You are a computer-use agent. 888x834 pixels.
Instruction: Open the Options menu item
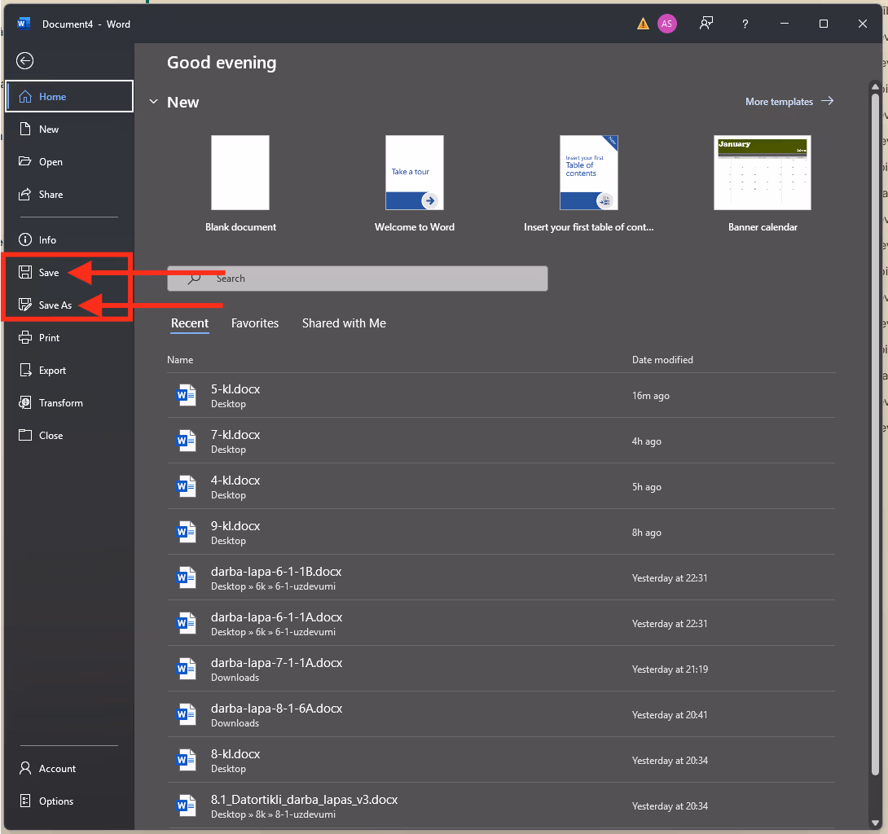[55, 801]
